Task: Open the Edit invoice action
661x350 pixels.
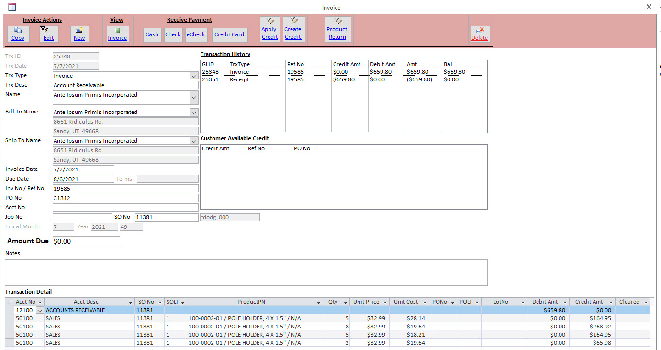Action: point(48,34)
